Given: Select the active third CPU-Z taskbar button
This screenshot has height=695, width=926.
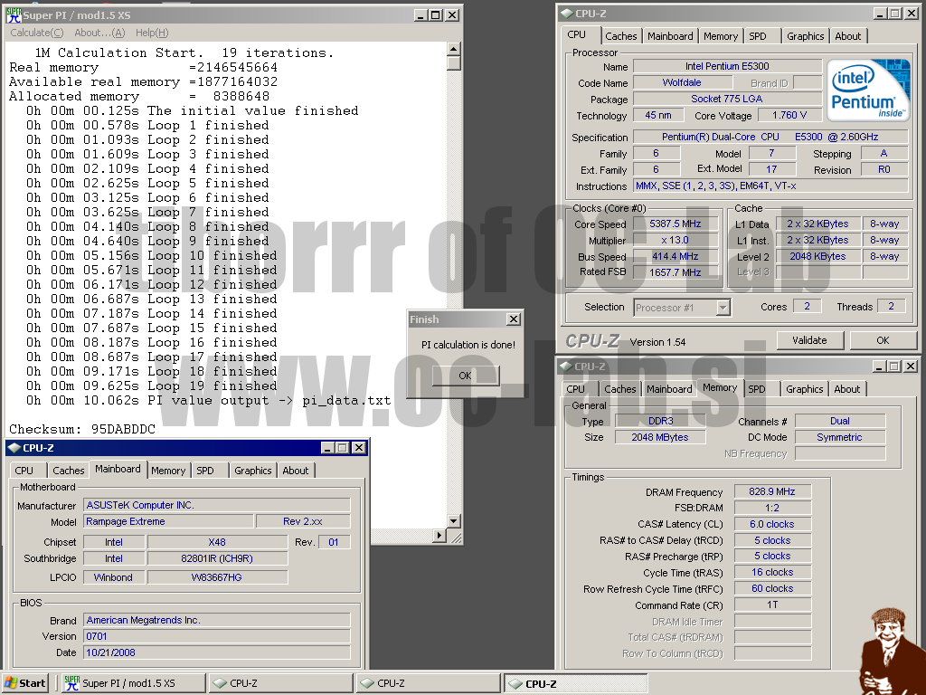Looking at the screenshot, I should (576, 683).
